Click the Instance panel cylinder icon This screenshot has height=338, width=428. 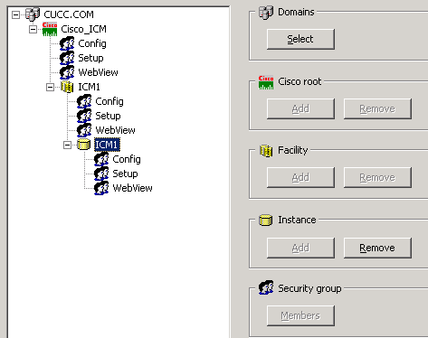click(266, 221)
